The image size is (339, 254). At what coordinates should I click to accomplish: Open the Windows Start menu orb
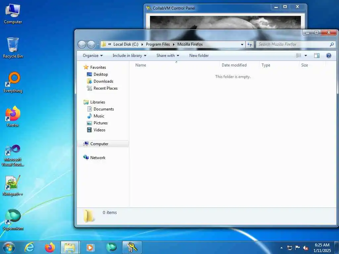pyautogui.click(x=9, y=247)
